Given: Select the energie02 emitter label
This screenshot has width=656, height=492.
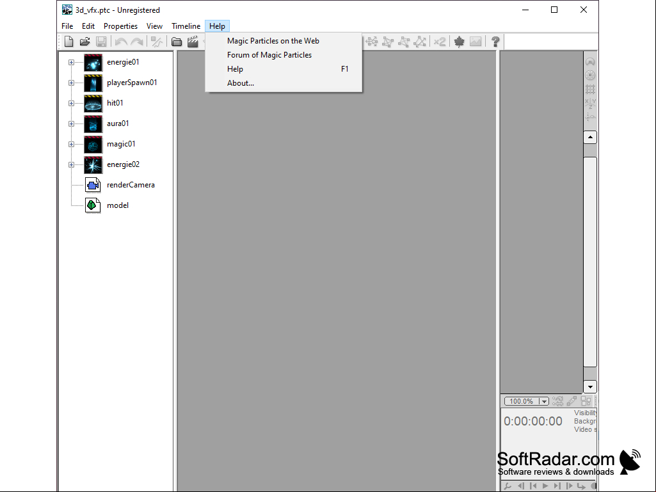Looking at the screenshot, I should coord(123,164).
